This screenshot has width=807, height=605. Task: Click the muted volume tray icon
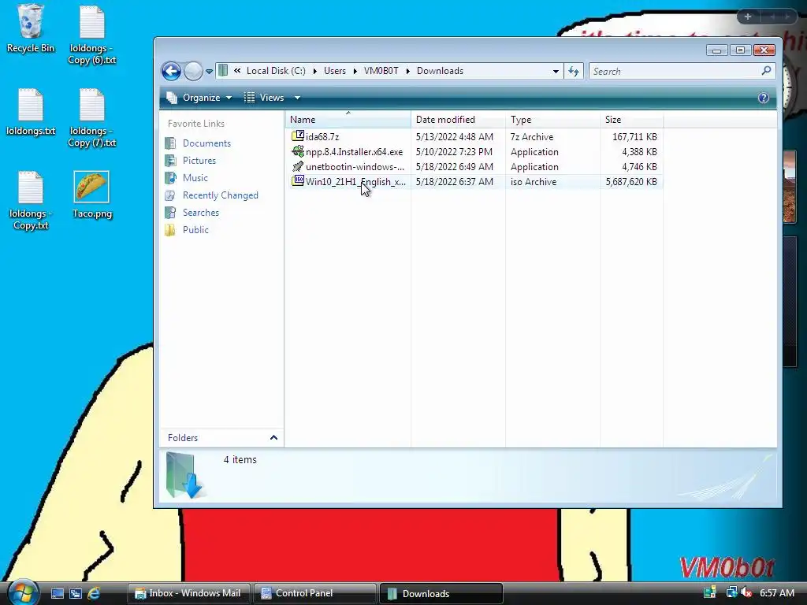[x=746, y=592]
